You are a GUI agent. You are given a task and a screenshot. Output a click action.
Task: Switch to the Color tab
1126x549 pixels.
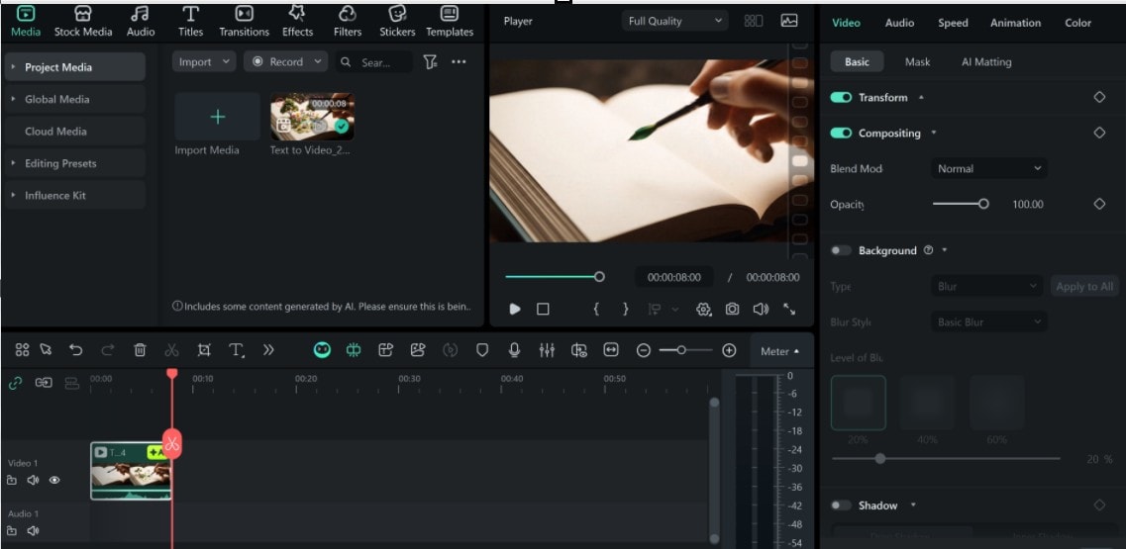point(1077,22)
